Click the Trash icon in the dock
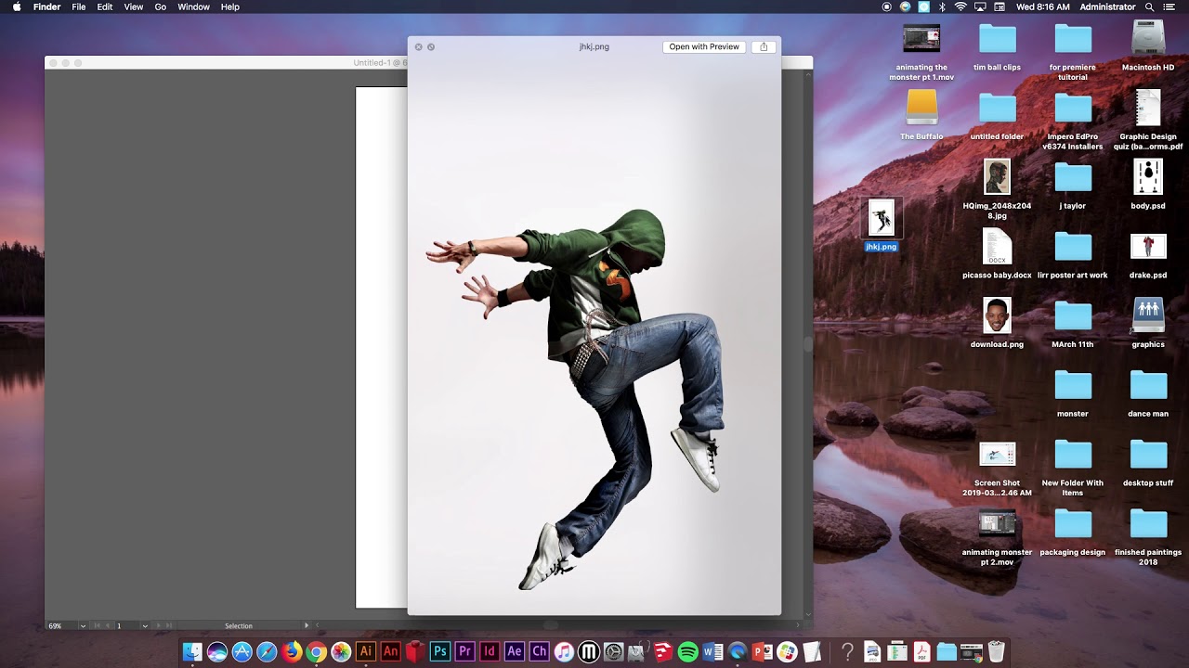The image size is (1189, 668). 996,652
